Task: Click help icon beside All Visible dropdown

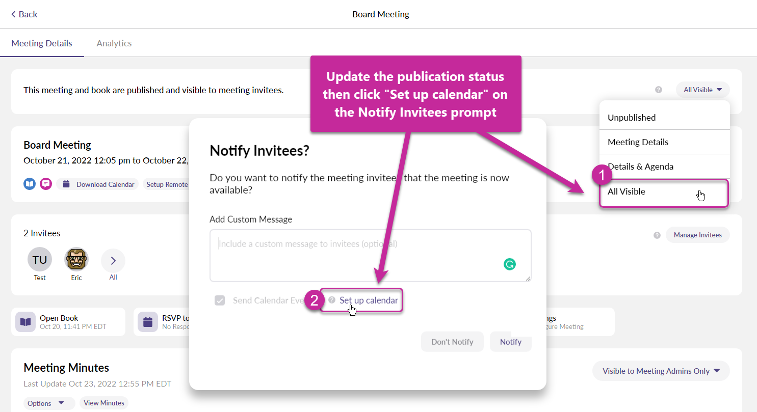Action: (x=659, y=90)
